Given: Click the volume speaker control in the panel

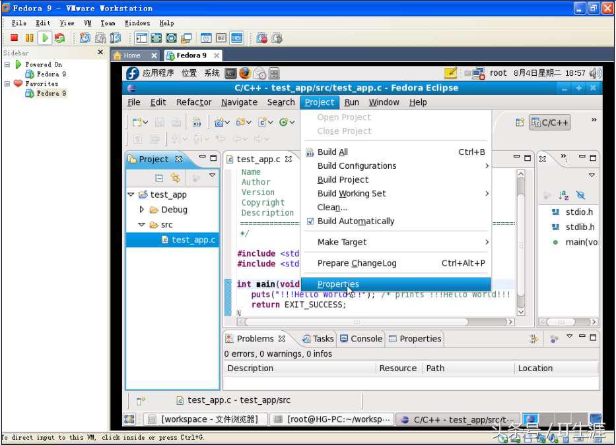Looking at the screenshot, I should [x=595, y=73].
